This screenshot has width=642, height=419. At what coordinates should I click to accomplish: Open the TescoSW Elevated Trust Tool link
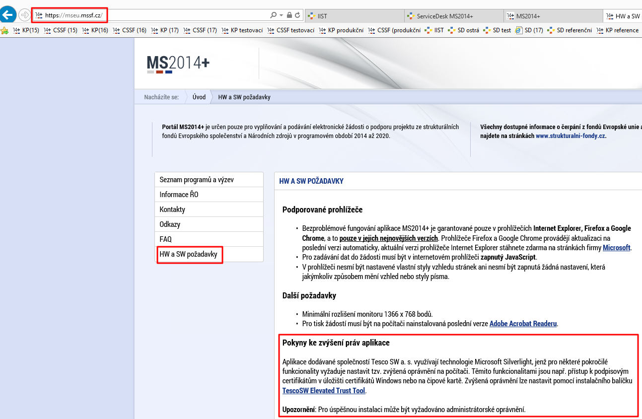click(x=324, y=391)
